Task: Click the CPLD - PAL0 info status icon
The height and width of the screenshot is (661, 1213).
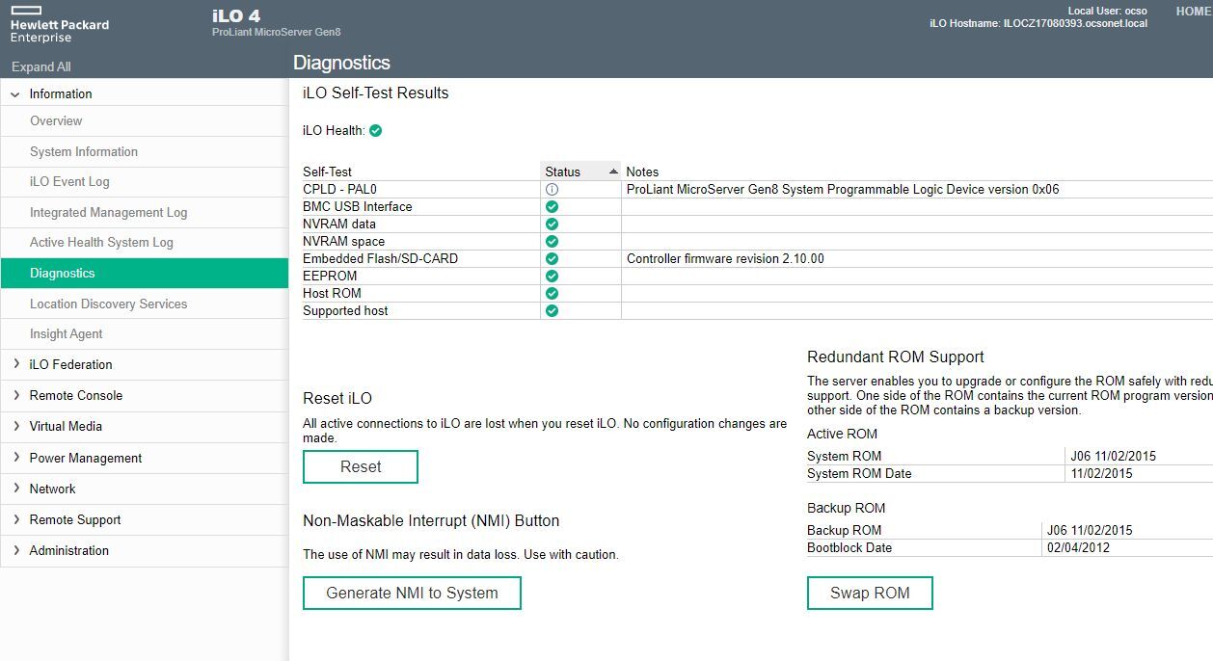Action: [x=553, y=190]
